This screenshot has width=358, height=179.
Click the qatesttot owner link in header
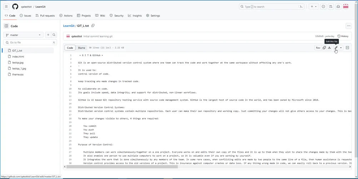pyautogui.click(x=26, y=7)
